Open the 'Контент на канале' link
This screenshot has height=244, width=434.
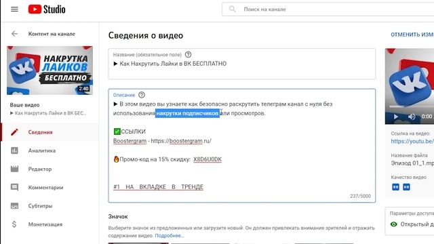(52, 34)
